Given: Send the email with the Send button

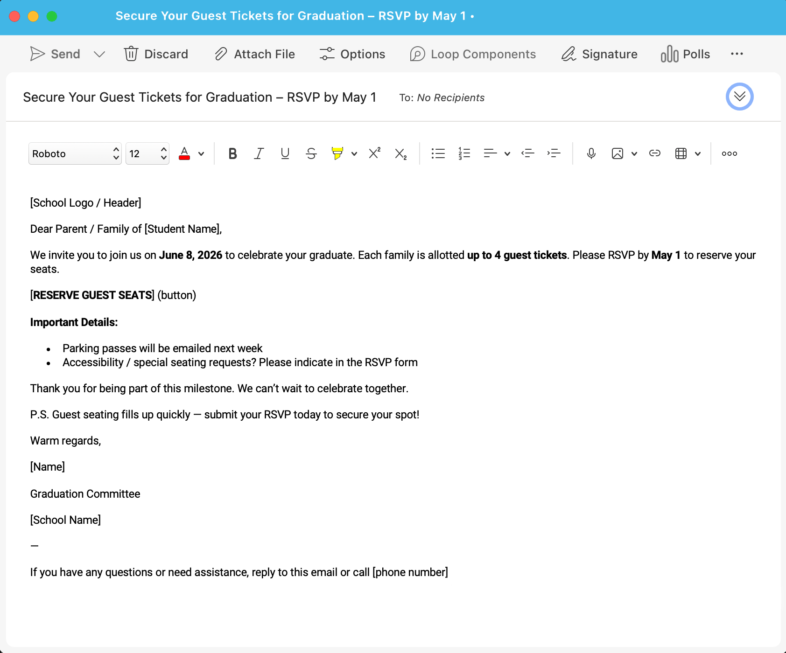Looking at the screenshot, I should (55, 54).
